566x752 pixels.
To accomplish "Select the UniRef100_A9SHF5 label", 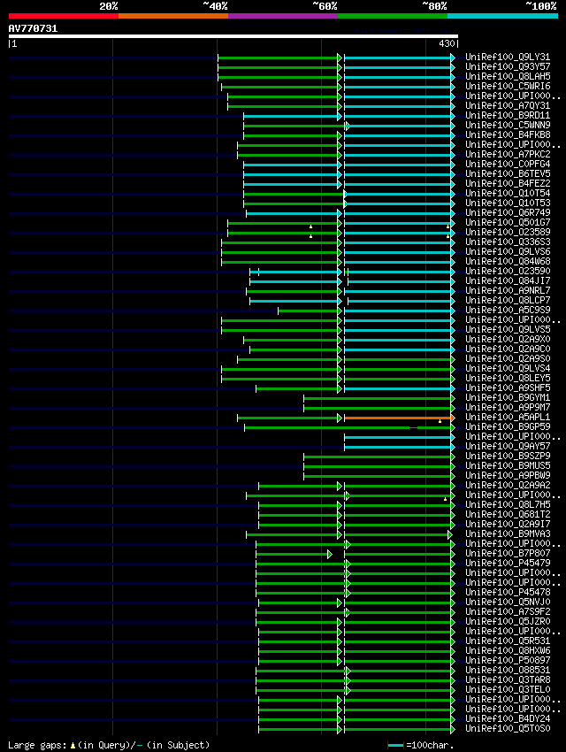I will click(508, 388).
